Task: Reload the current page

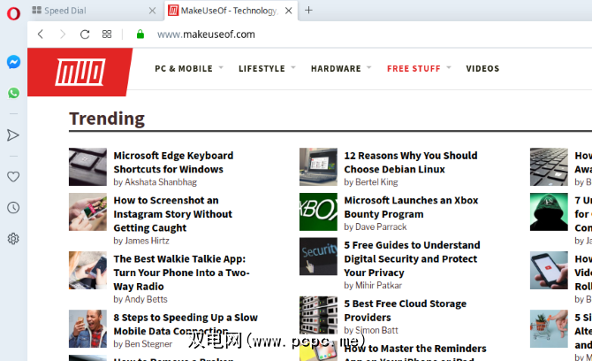Action: click(85, 35)
